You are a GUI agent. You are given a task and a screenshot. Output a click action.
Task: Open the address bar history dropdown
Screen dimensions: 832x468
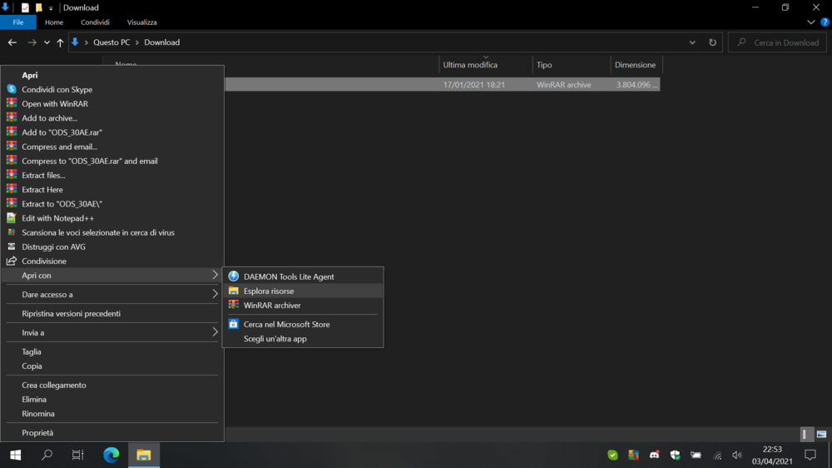pyautogui.click(x=692, y=42)
